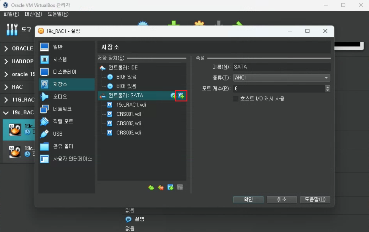Image resolution: width=369 pixels, height=232 pixels.
Task: Decrease the 포트 개수 port count
Action: (x=328, y=90)
